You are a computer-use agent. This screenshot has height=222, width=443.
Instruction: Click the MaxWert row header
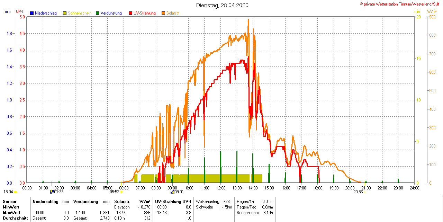point(11,213)
